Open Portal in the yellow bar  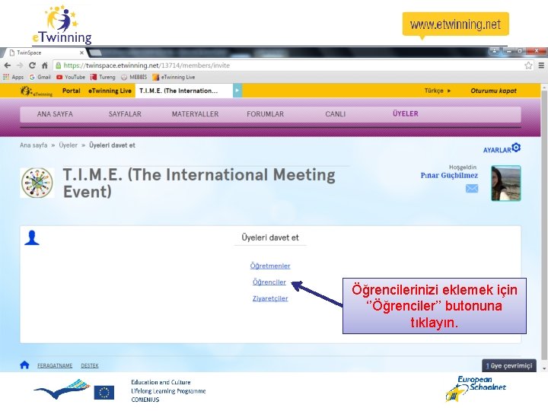72,91
